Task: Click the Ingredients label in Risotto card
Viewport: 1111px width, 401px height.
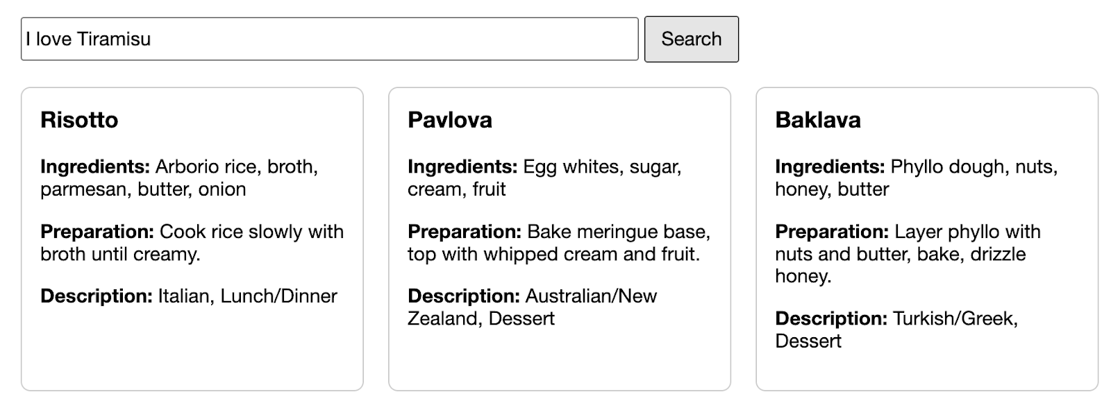Action: coord(95,167)
